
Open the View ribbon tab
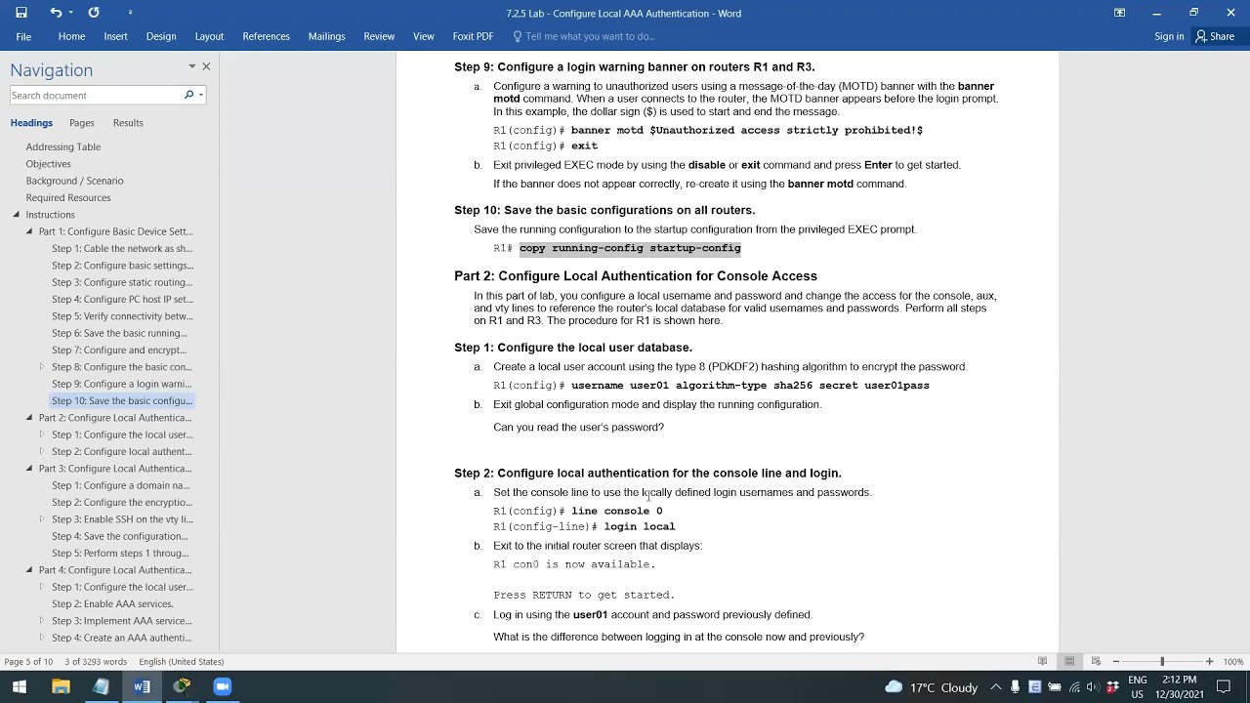point(423,36)
